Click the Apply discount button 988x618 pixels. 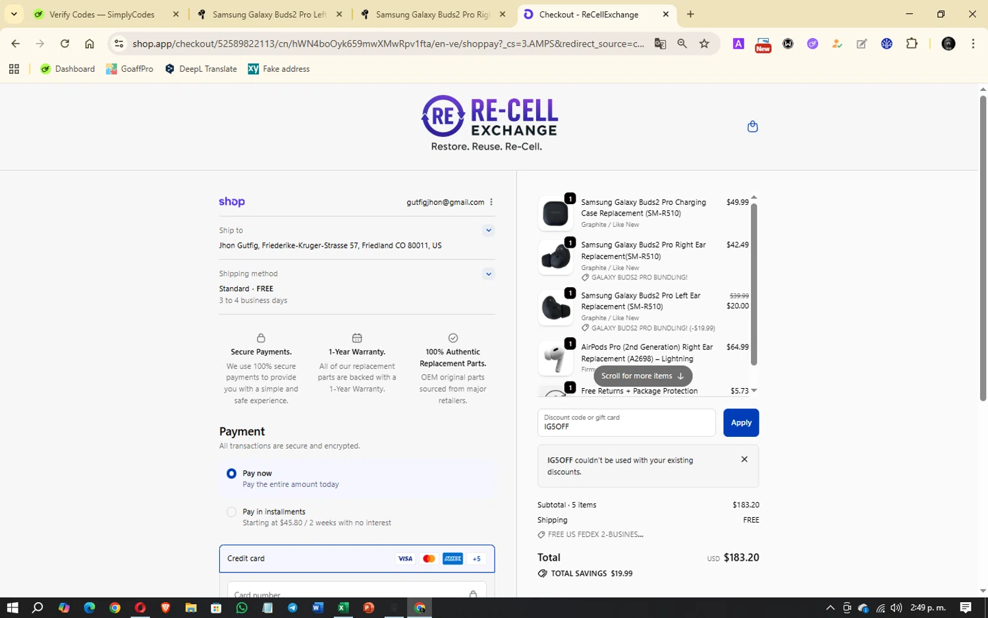tap(741, 423)
